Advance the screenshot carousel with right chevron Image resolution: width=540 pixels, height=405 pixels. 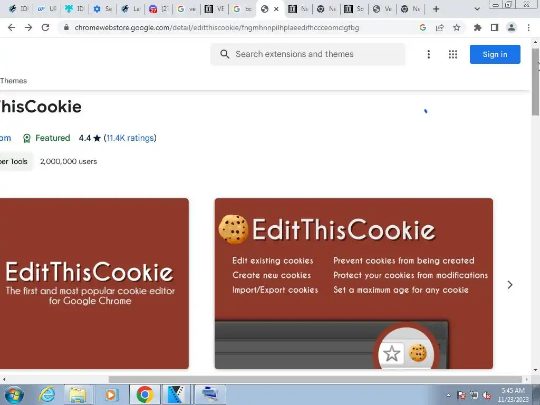[510, 284]
